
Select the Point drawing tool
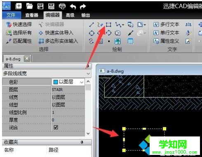click(109, 41)
